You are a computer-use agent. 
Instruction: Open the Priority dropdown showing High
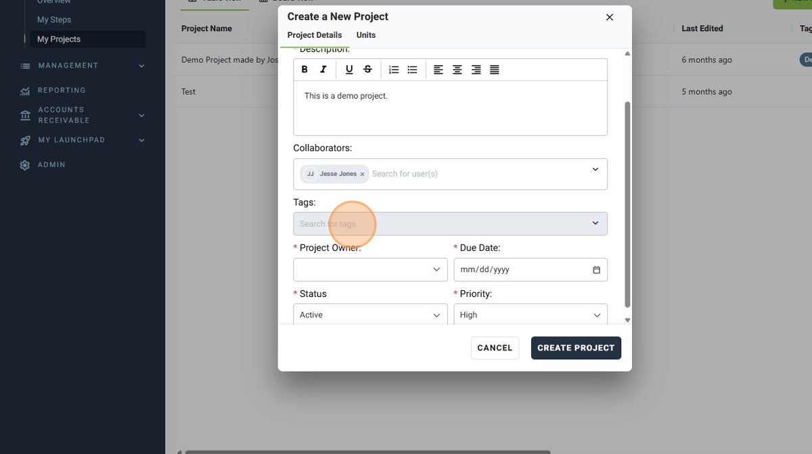click(x=531, y=315)
